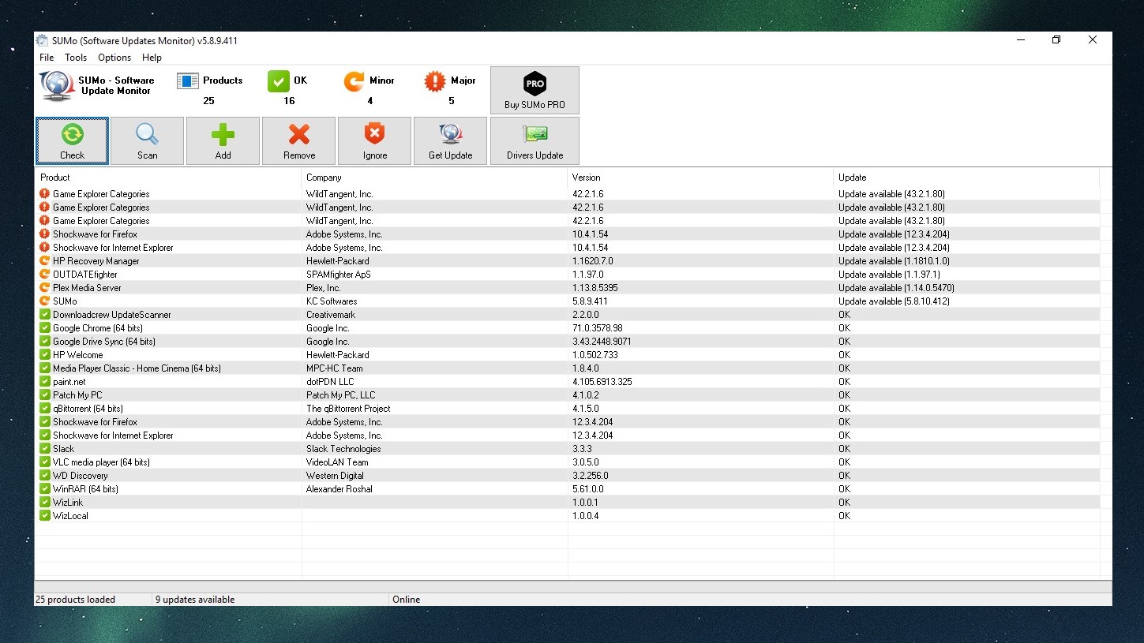Viewport: 1144px width, 643px height.
Task: Open the File menu
Action: coord(47,58)
